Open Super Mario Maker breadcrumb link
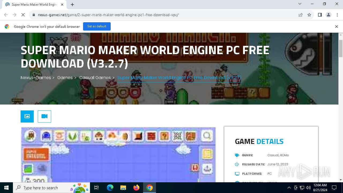Image resolution: width=343 pixels, height=193 pixels. [x=179, y=77]
